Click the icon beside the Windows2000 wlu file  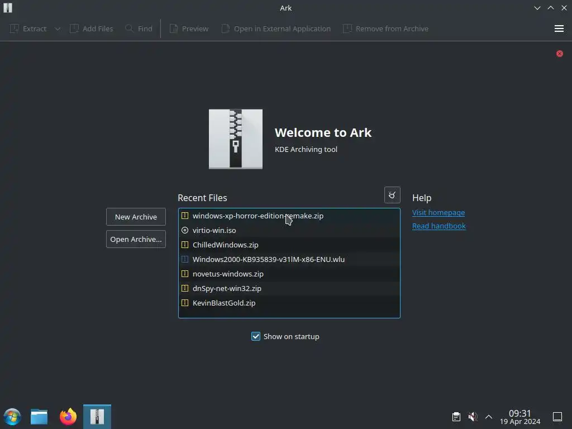pos(185,259)
